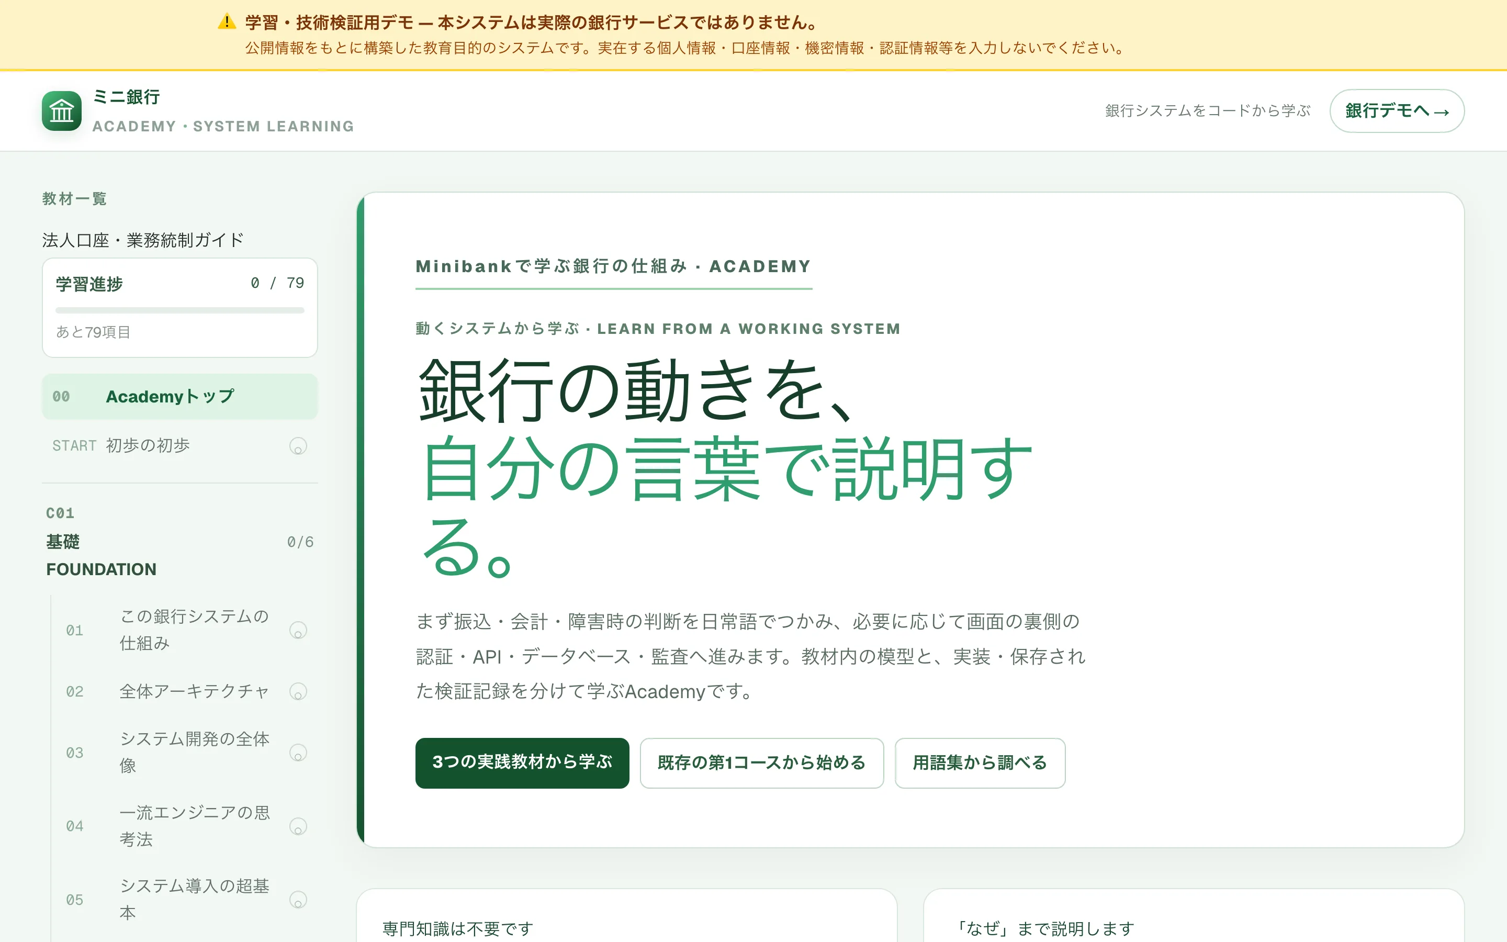Click the completion circle for 初歩の初歩

click(298, 446)
